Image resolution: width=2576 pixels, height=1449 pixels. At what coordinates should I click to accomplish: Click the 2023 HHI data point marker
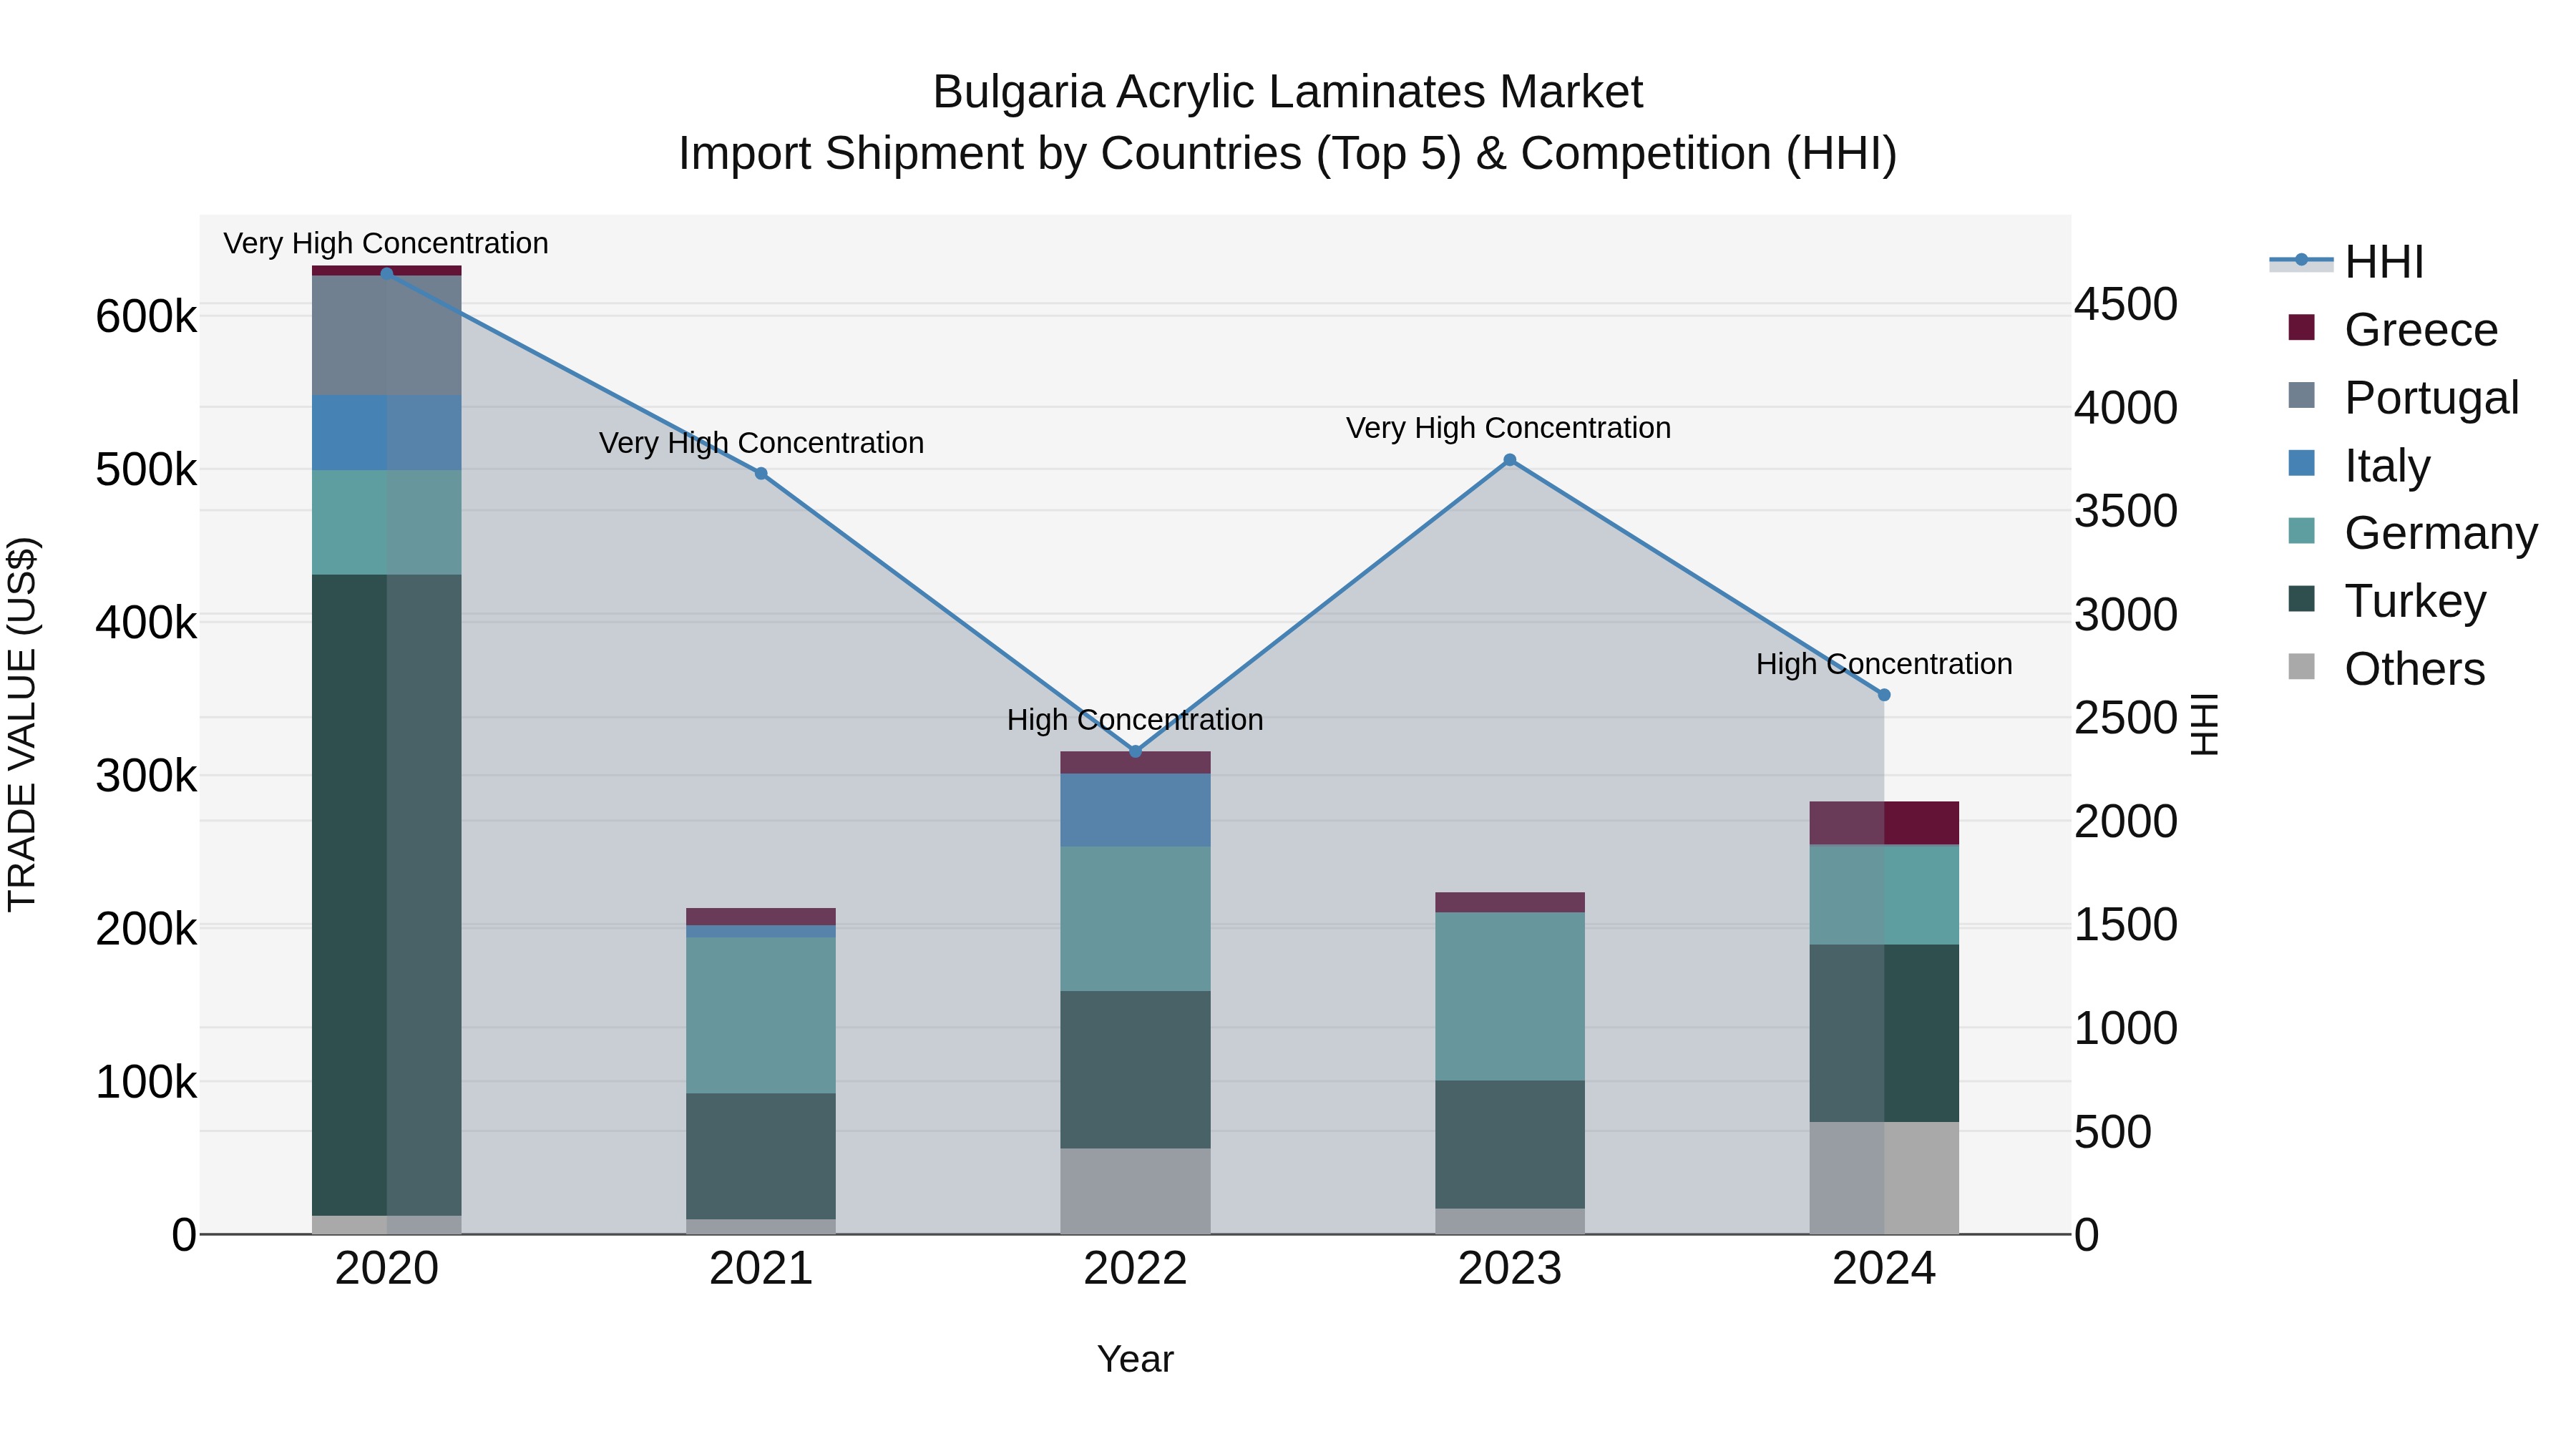1510,460
